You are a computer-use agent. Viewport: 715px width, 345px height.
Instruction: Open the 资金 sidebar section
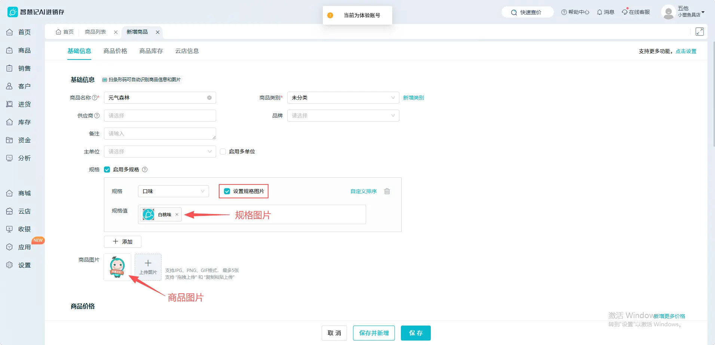[x=19, y=140]
